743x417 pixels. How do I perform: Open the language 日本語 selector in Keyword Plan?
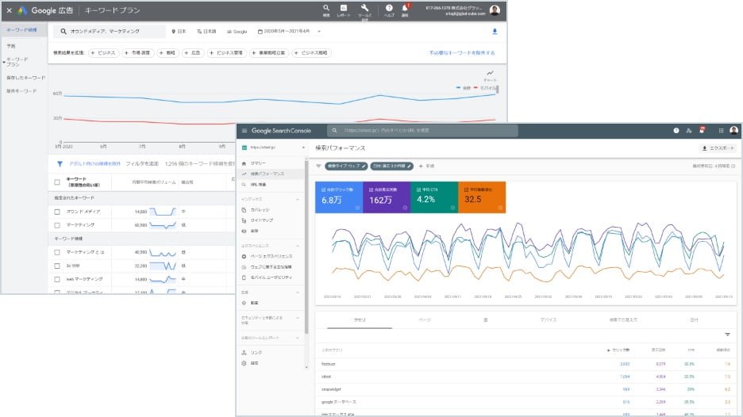pyautogui.click(x=206, y=32)
